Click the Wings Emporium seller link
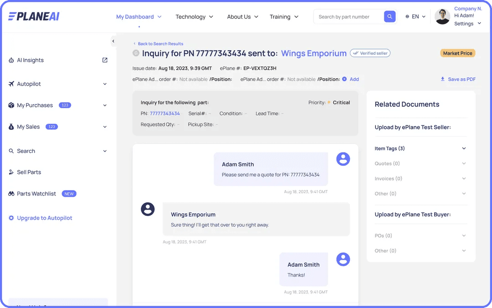Image resolution: width=492 pixels, height=308 pixels. pos(313,53)
